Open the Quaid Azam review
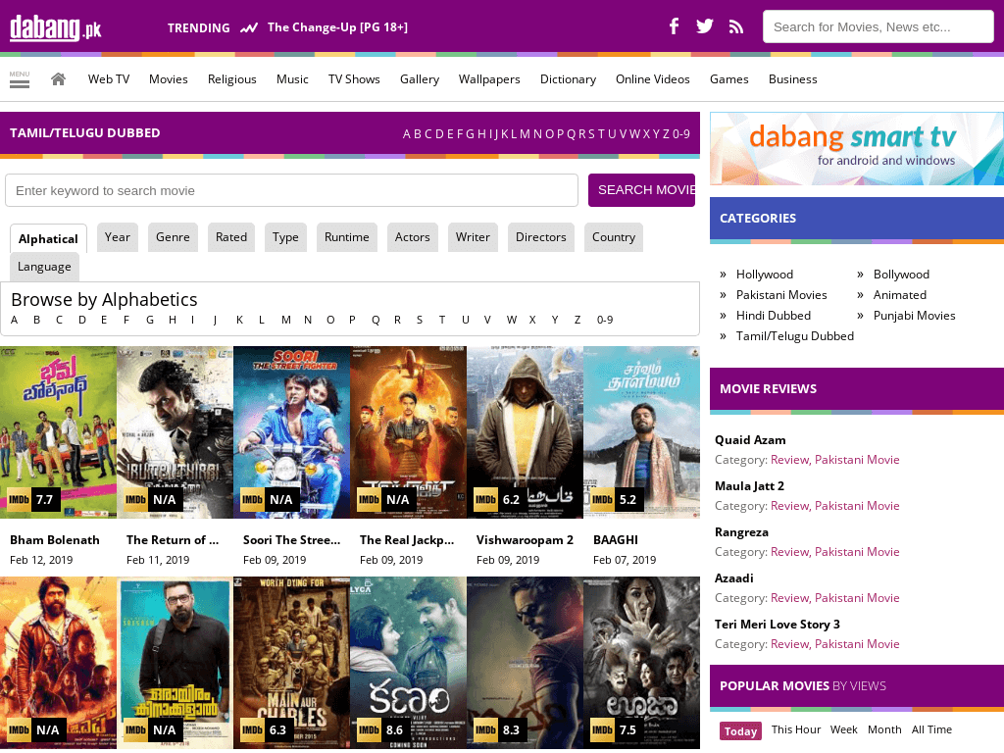Screen dimensions: 1004x753 coord(750,440)
